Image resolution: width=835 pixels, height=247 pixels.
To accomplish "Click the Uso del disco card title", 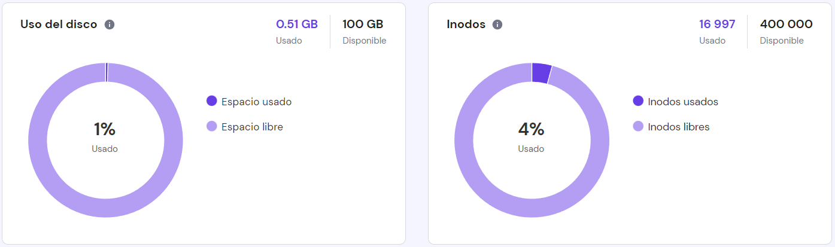I will [x=59, y=25].
